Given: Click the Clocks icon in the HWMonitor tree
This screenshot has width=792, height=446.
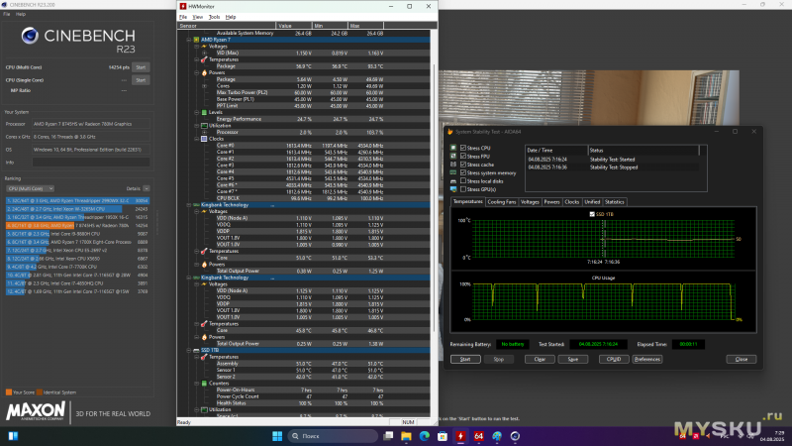Looking at the screenshot, I should 204,139.
